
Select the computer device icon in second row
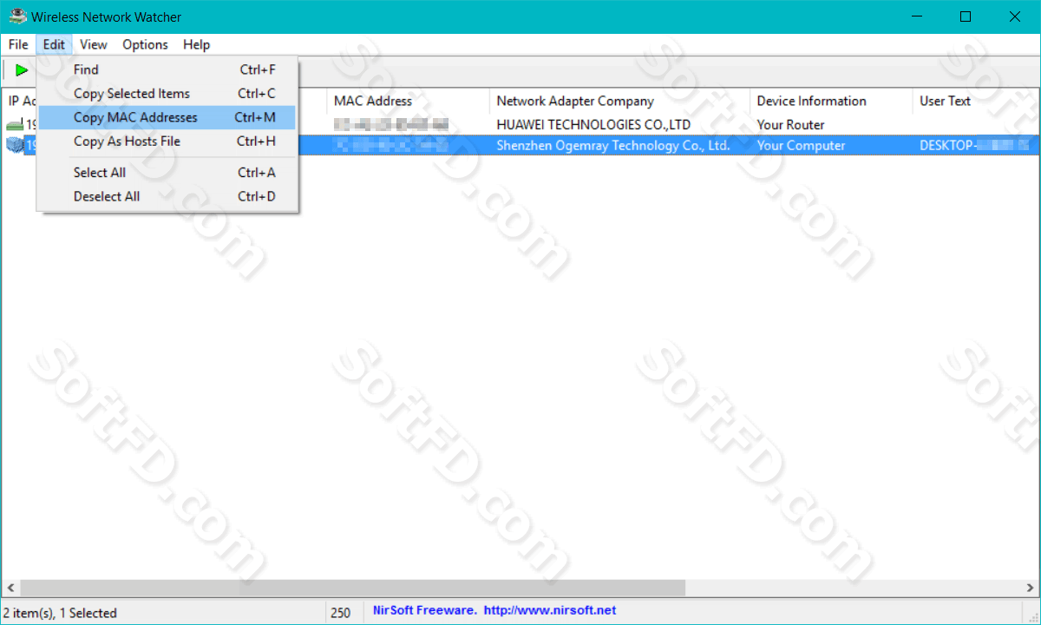[14, 146]
